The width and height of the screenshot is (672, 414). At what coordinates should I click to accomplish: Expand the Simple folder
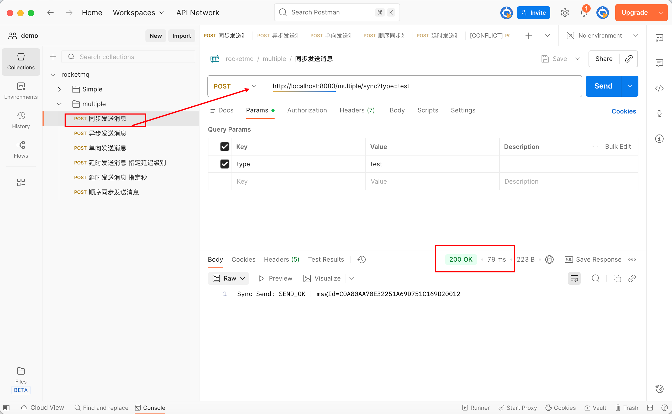point(59,89)
